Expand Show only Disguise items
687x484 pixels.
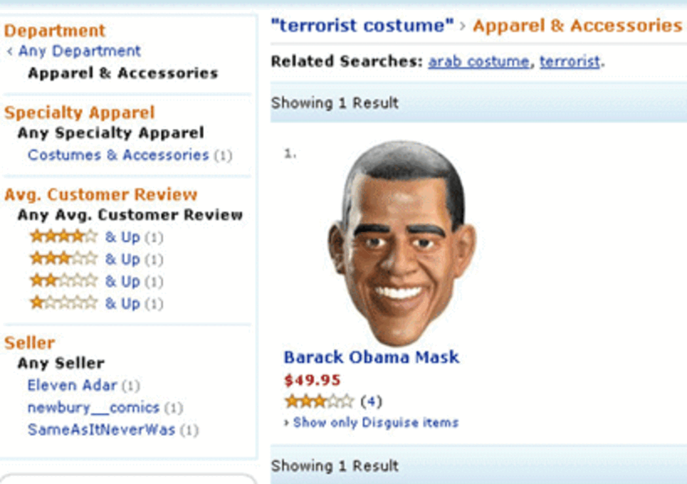371,423
